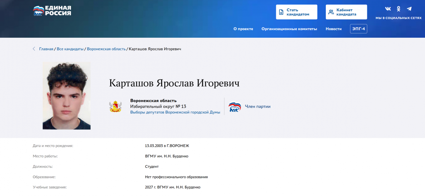Viewport: 425px width, 196px height.
Task: Go to Воронежская область breadcrumb link
Action: 106,49
